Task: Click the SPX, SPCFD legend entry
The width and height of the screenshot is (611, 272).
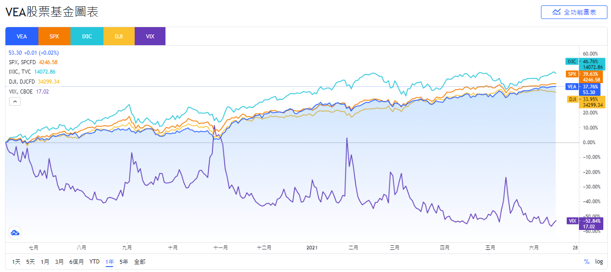Action: (33, 62)
